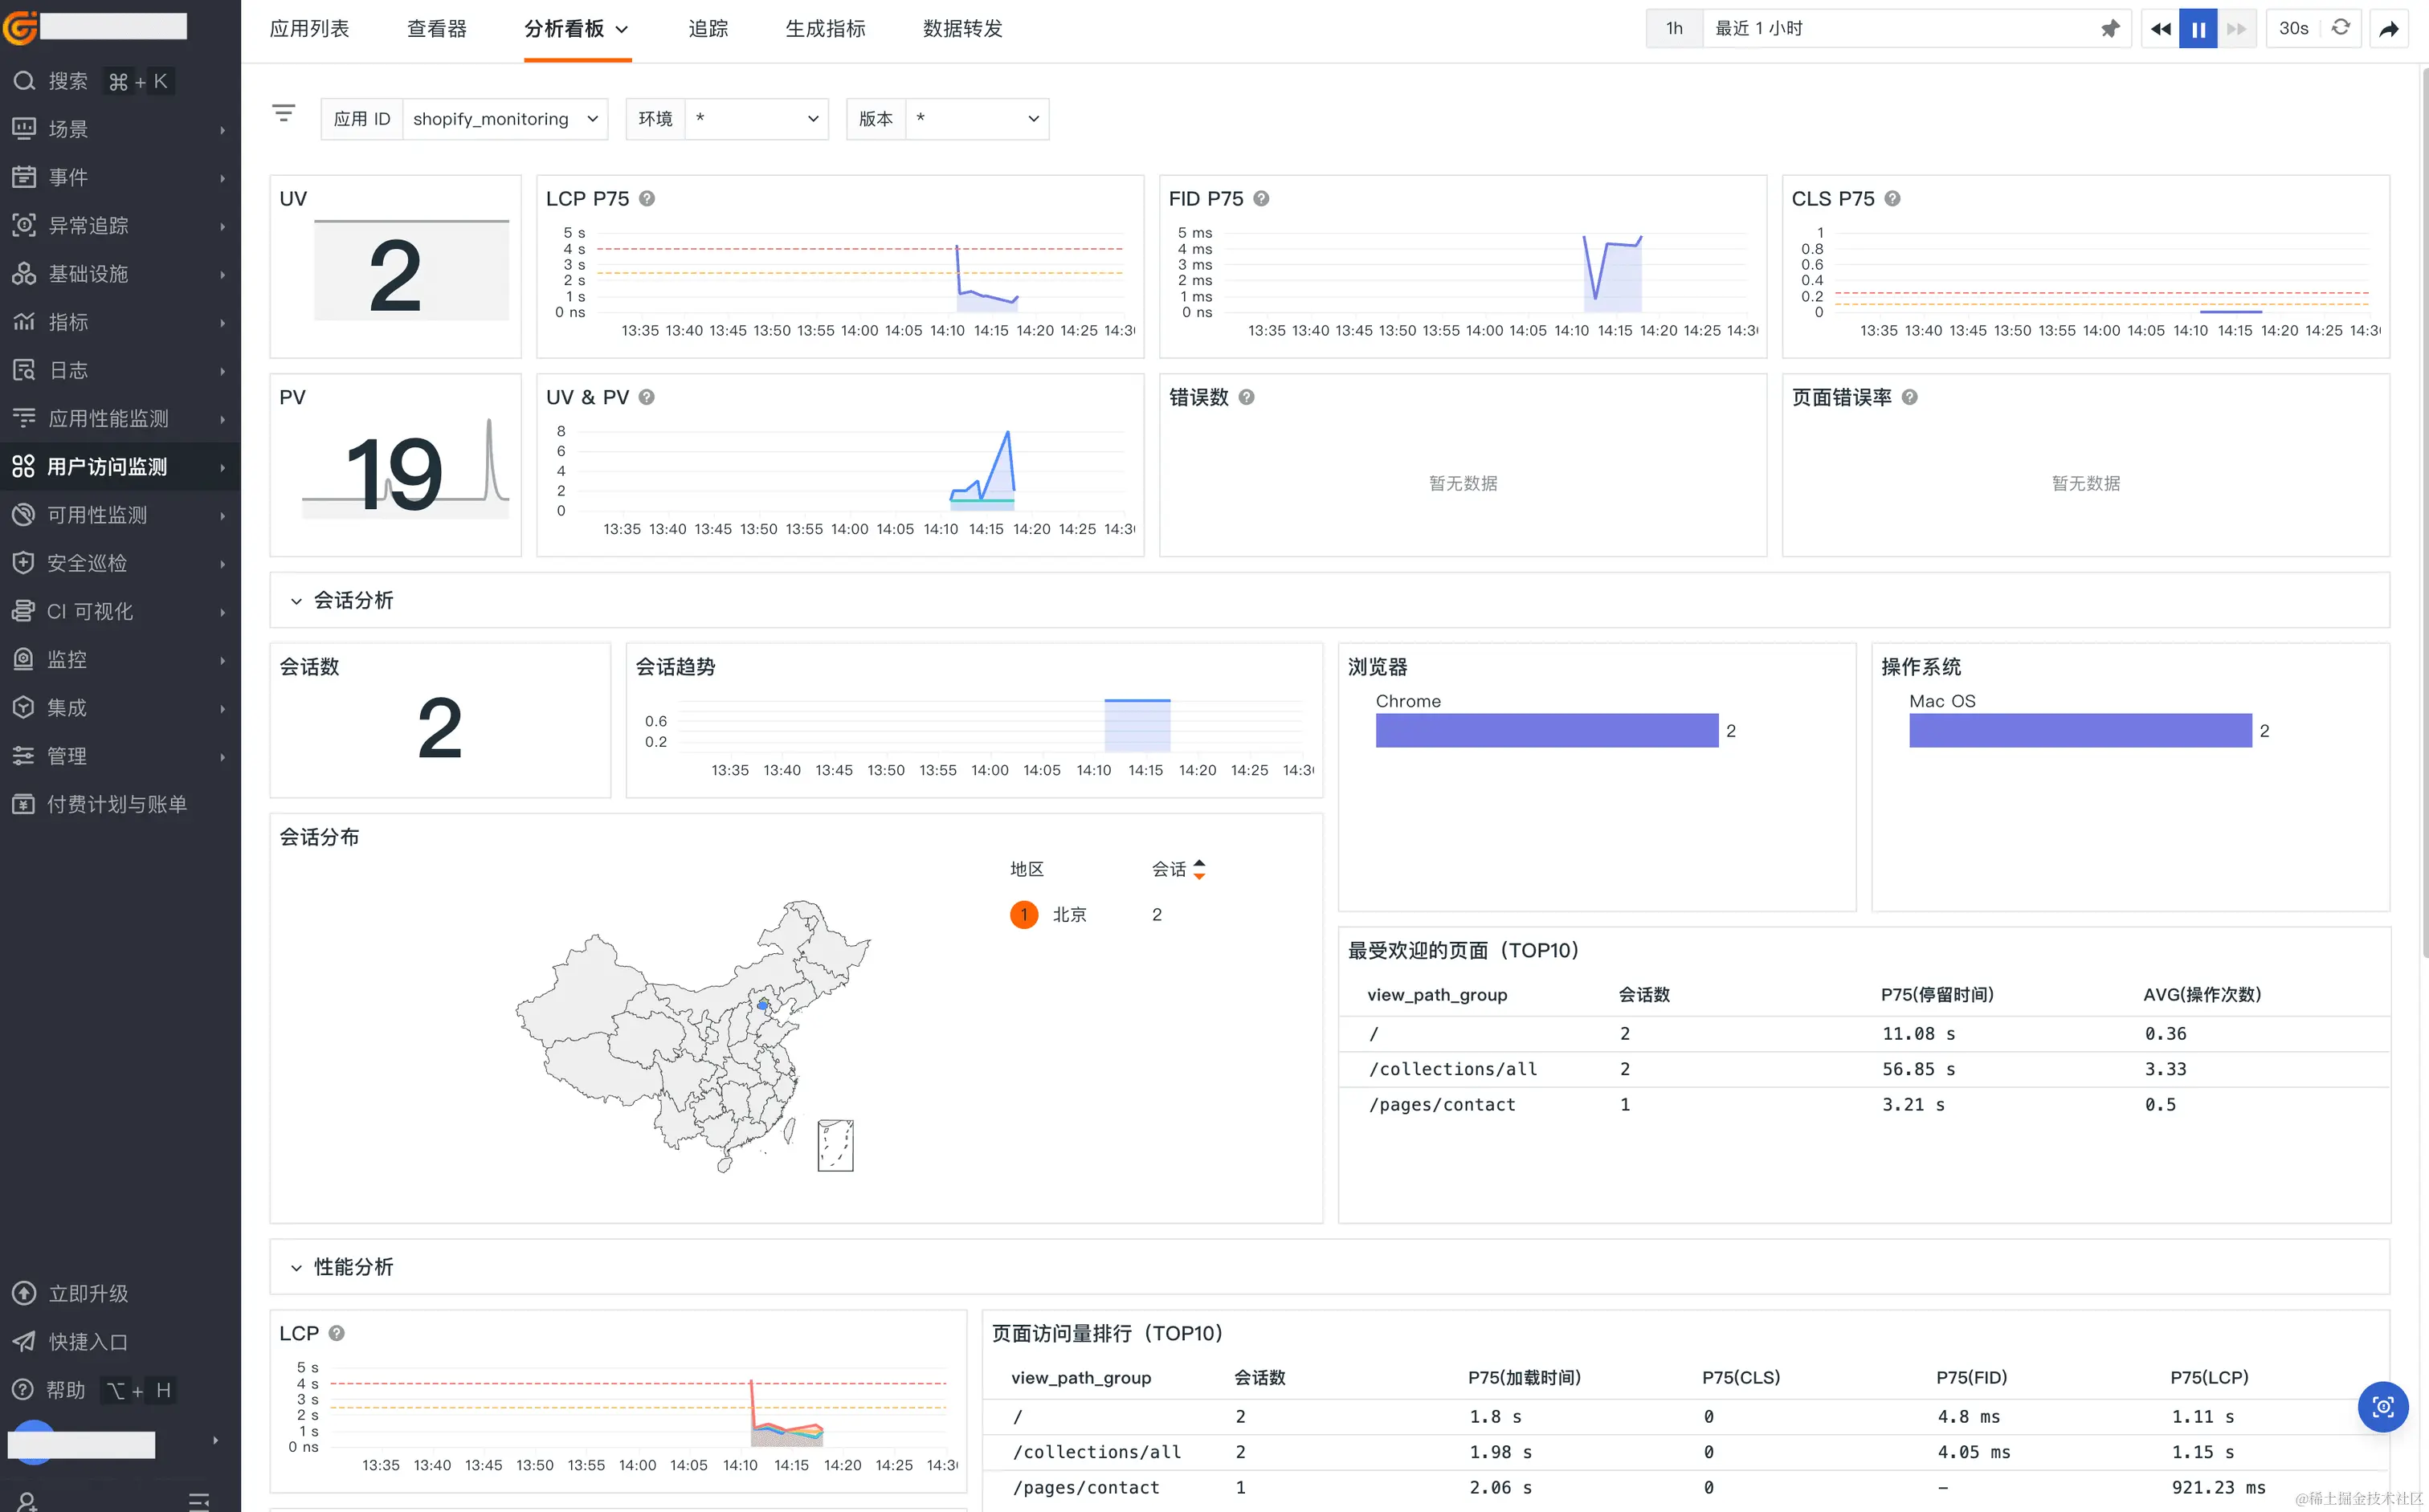The width and height of the screenshot is (2429, 1512).
Task: Open the filter lines icon beside 应用 ID
Action: 283,114
